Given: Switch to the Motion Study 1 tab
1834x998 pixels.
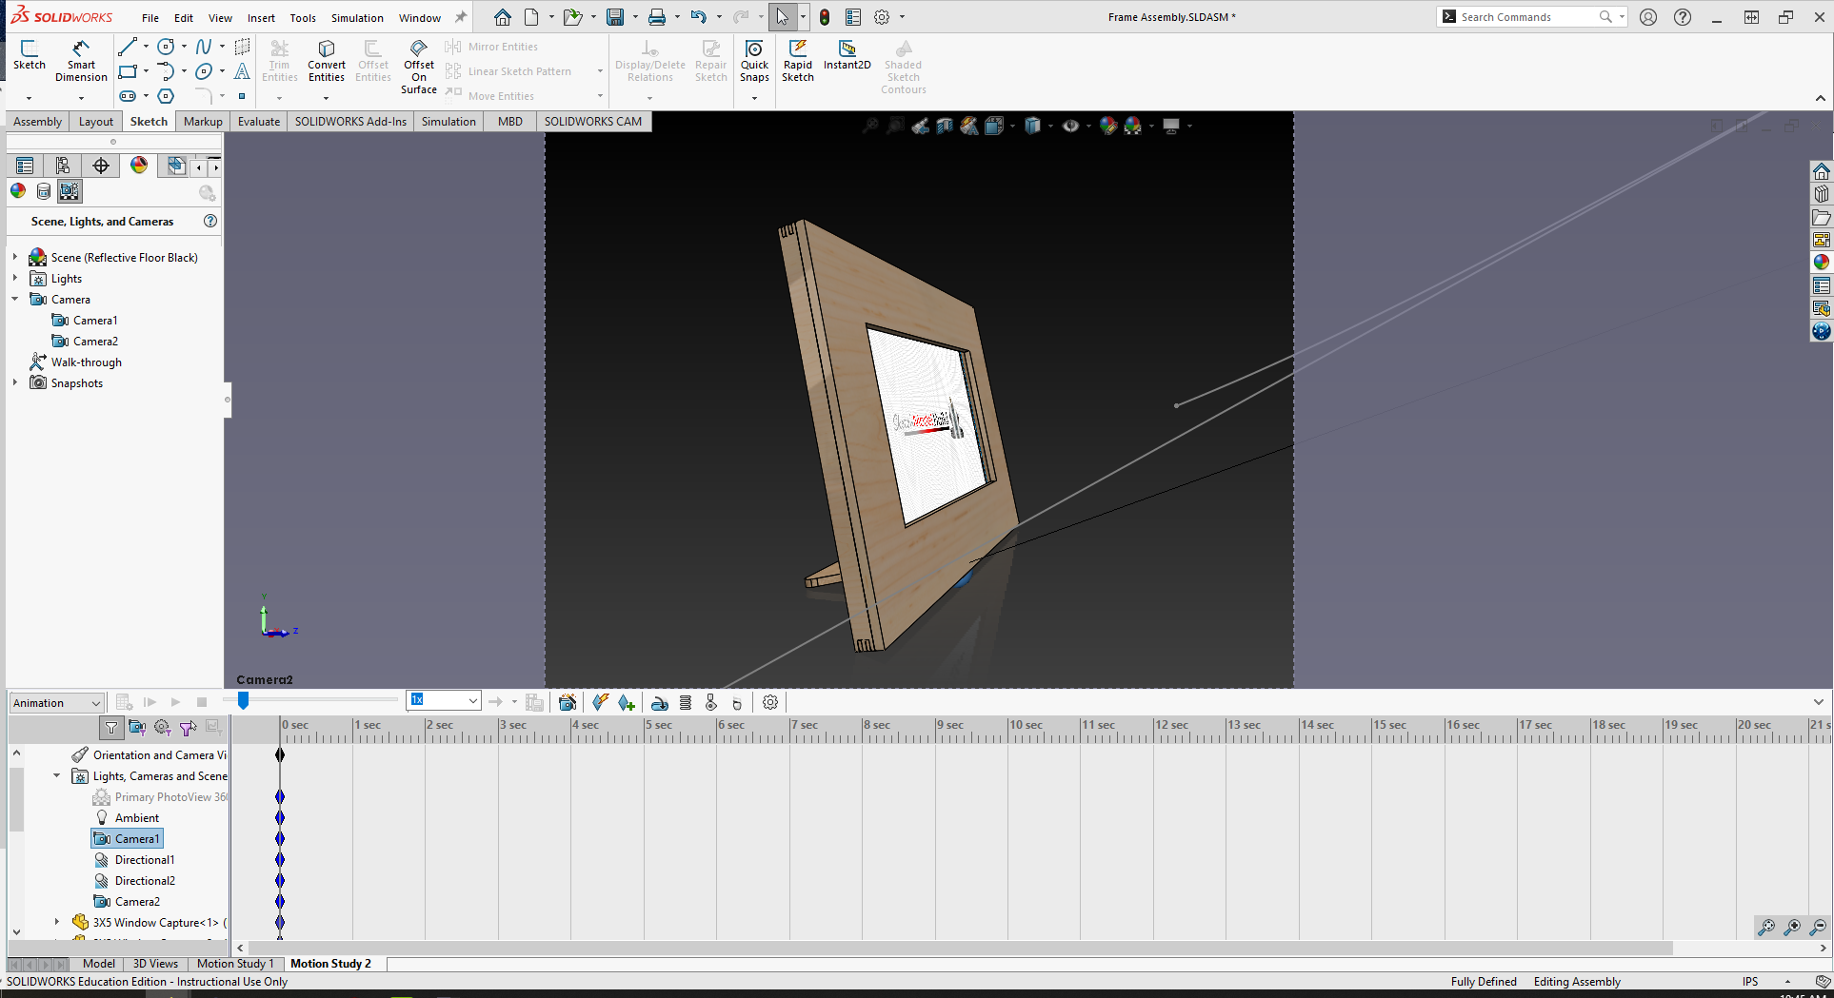Looking at the screenshot, I should click(235, 964).
